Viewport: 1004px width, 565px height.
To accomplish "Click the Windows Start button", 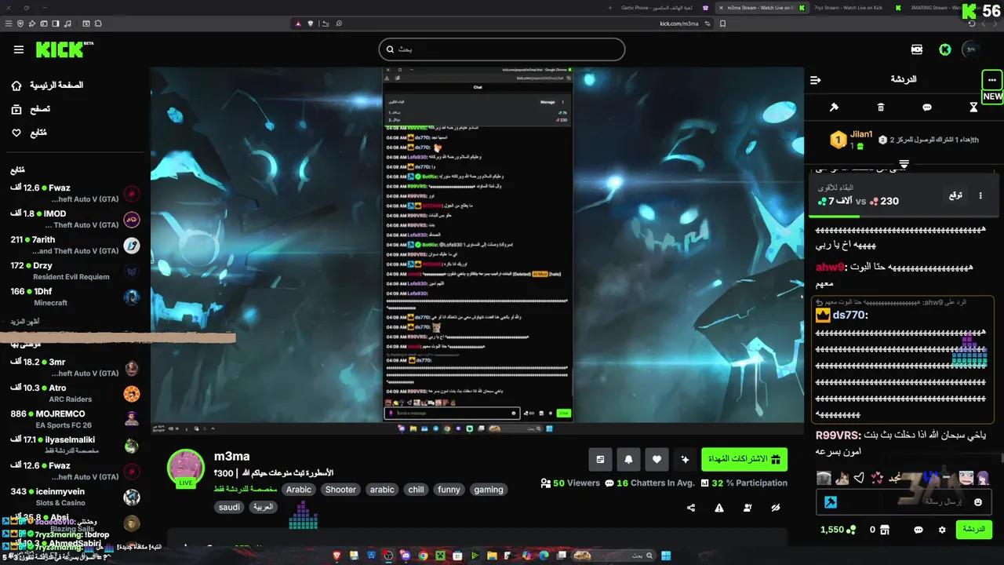I will (666, 556).
